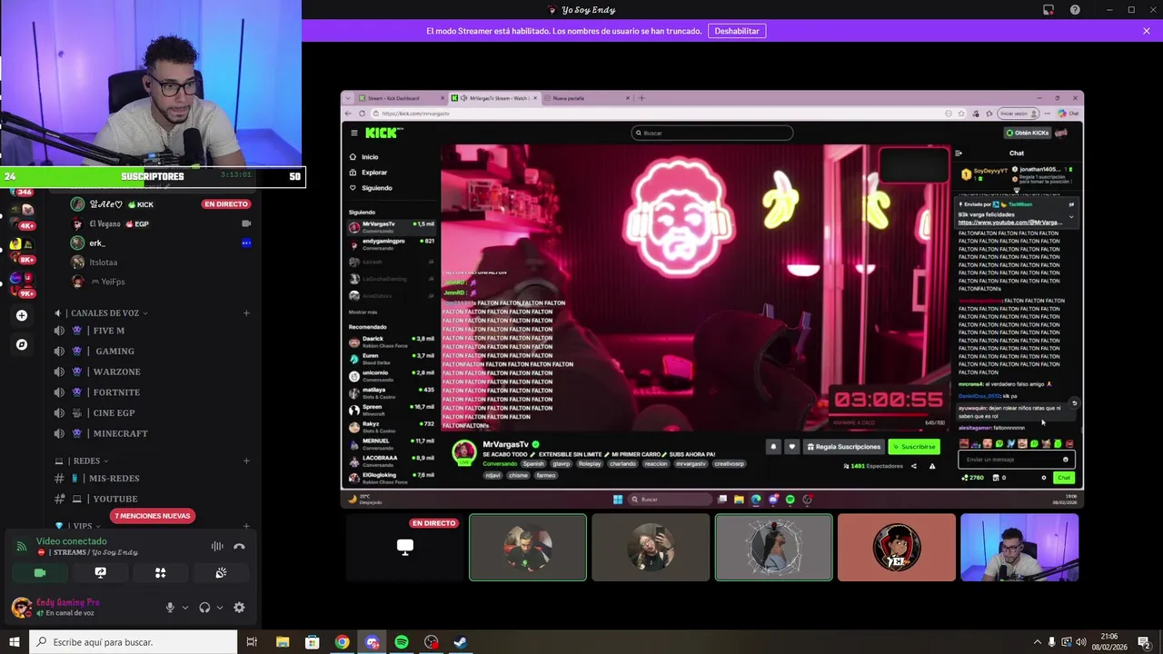Open Steam from the taskbar

point(461,642)
